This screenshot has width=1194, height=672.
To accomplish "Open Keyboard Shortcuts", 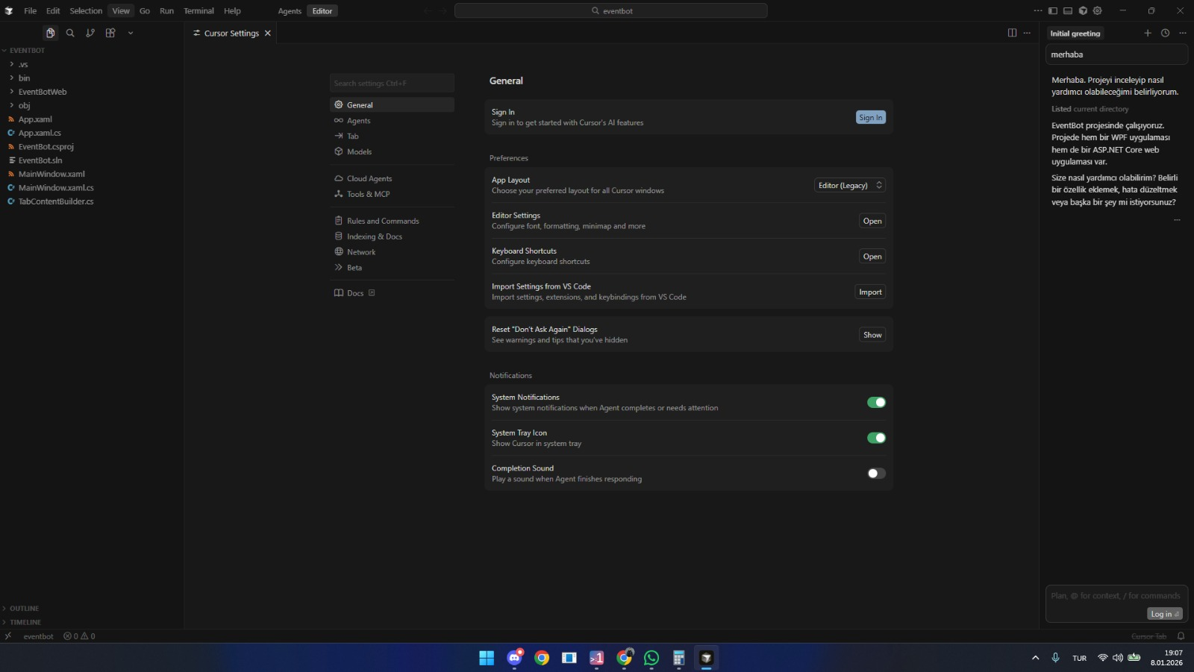I will [872, 257].
